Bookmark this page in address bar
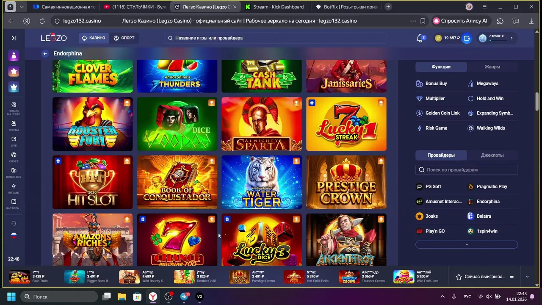The height and width of the screenshot is (305, 542). (423, 21)
